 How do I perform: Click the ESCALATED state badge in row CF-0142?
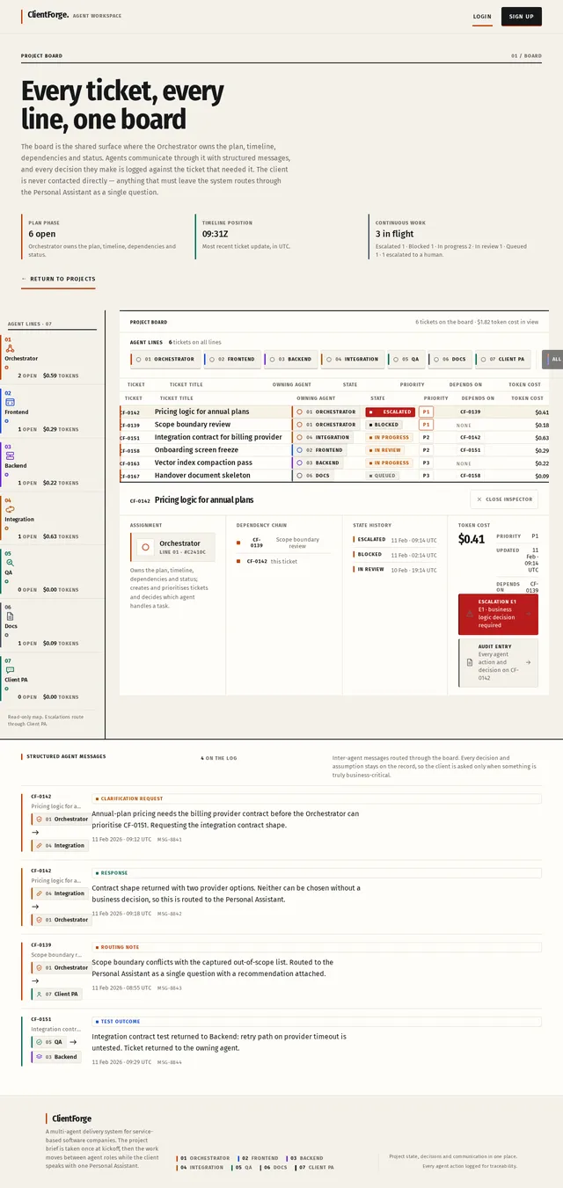[x=390, y=412]
